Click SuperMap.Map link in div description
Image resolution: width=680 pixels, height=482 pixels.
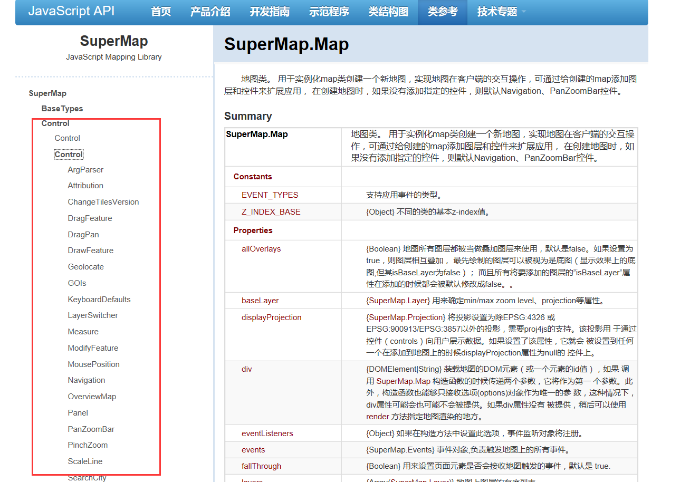click(x=404, y=381)
